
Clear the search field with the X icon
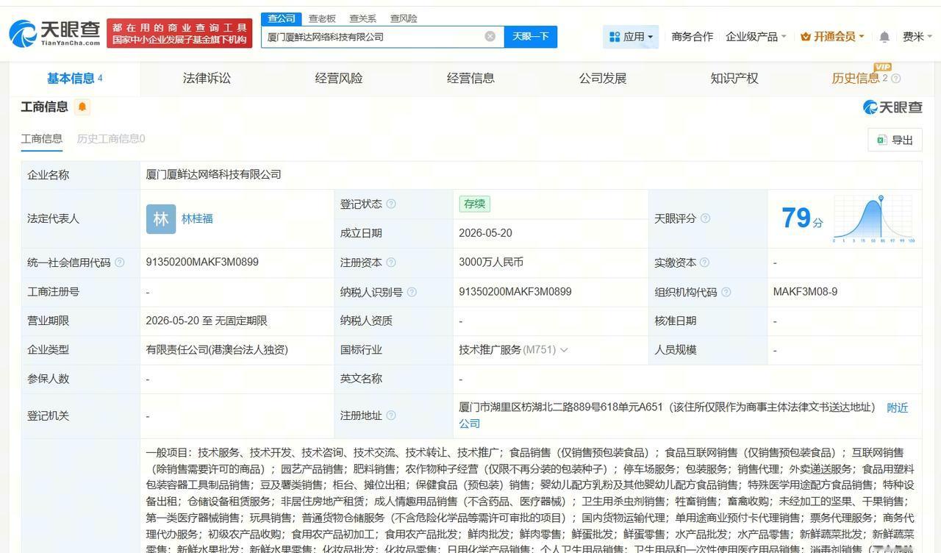tap(490, 36)
